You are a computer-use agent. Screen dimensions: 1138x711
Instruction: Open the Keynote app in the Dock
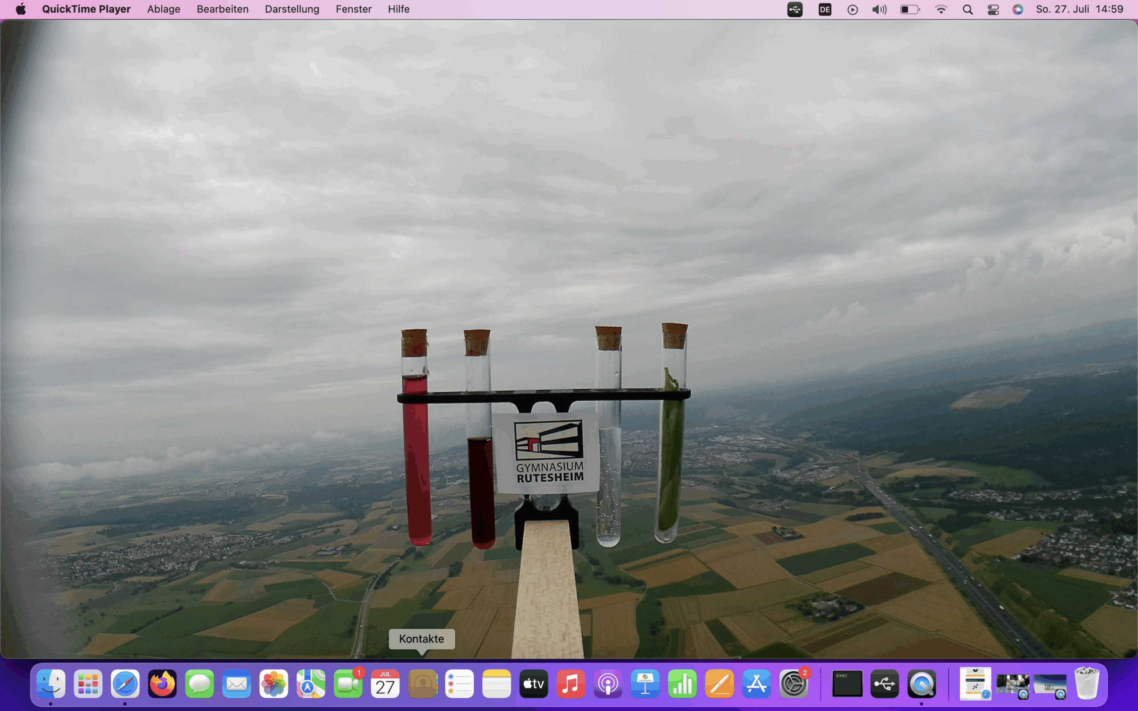point(645,683)
